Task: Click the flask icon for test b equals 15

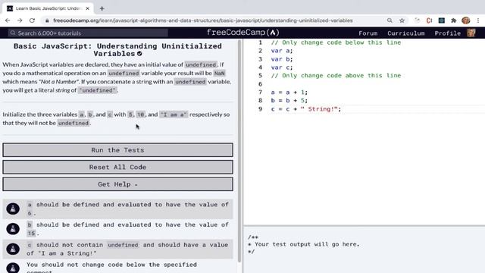Action: point(13,229)
